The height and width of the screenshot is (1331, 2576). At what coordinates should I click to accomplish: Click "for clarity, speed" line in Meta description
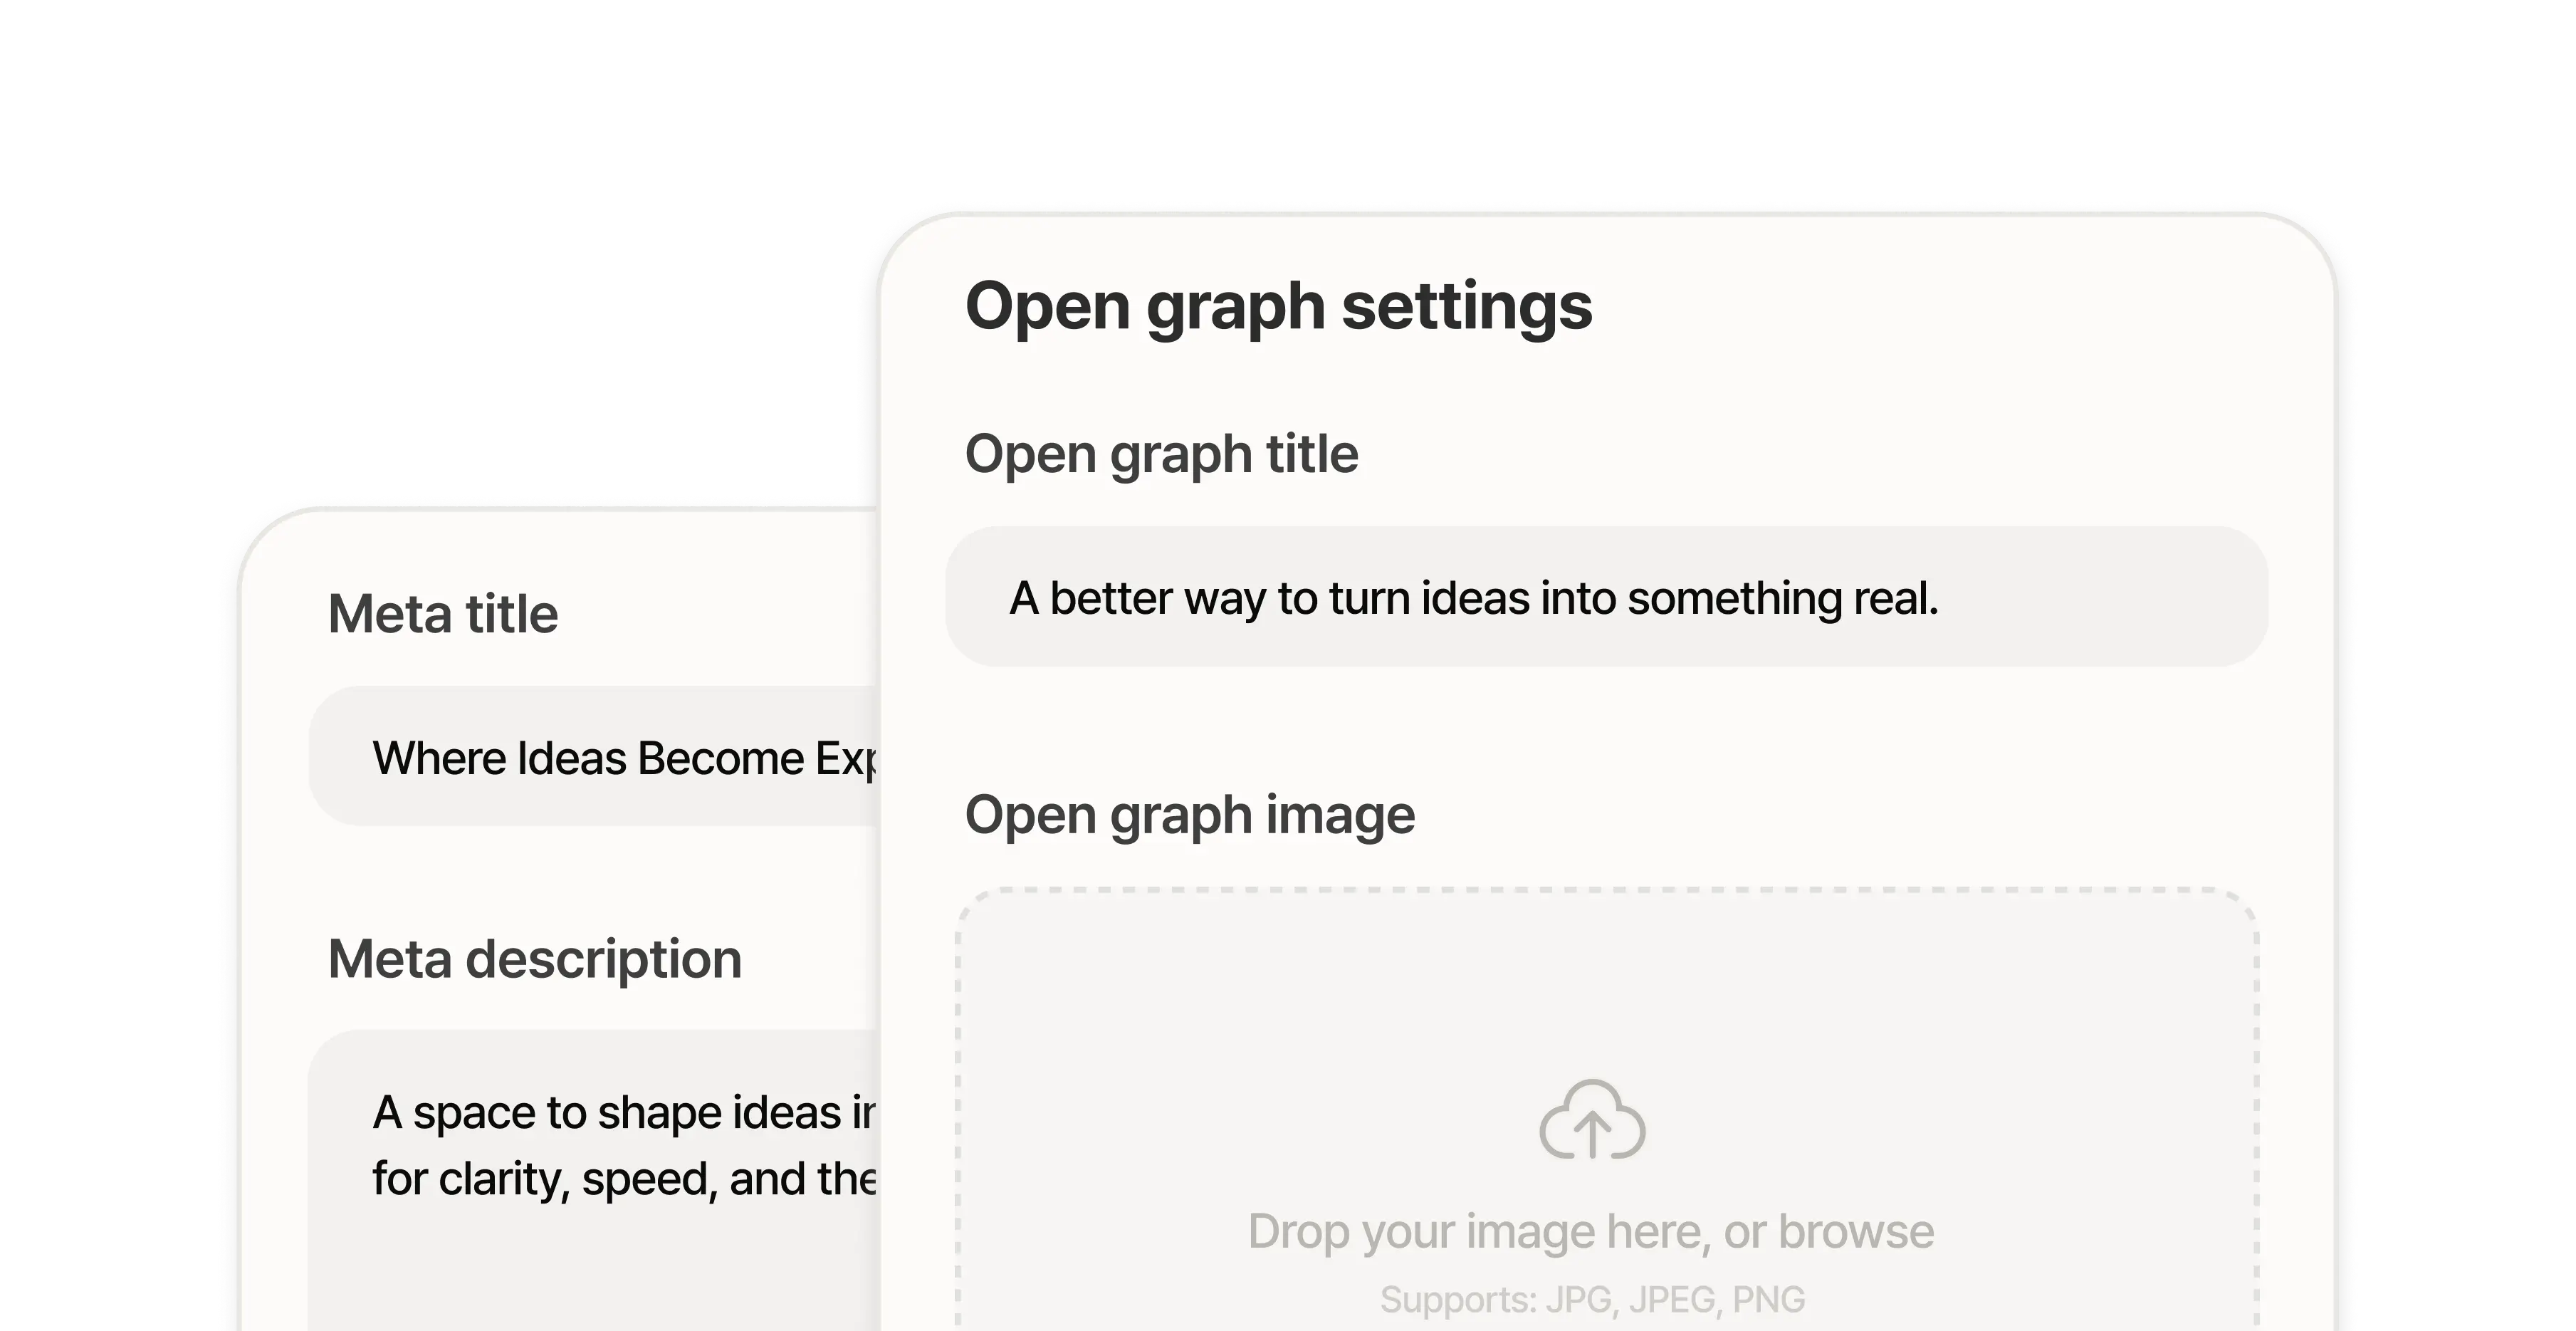(x=538, y=1179)
